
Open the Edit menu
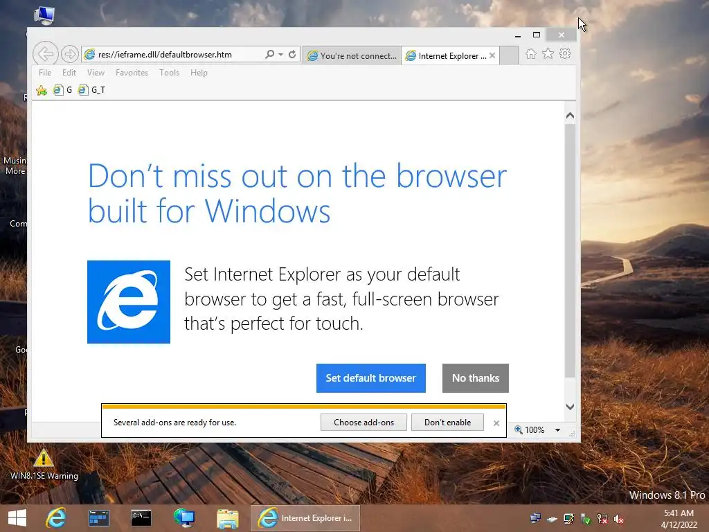(x=69, y=72)
